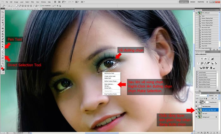
Task: Expand the Curves Presets list
Action: pos(197,75)
